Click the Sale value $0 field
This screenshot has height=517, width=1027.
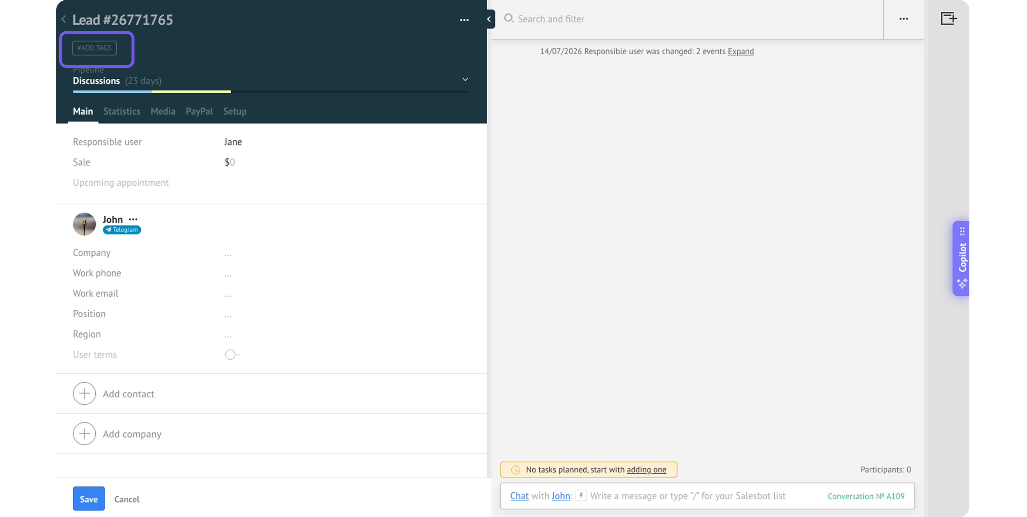click(230, 162)
